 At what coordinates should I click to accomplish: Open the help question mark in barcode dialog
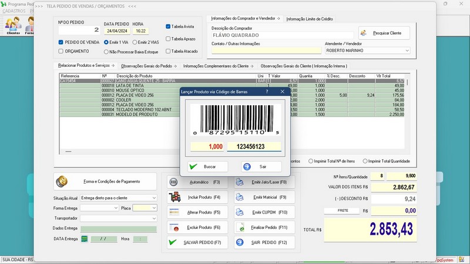point(267,92)
